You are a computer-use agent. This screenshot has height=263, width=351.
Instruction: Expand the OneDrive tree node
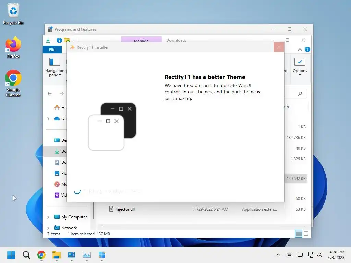[48, 118]
